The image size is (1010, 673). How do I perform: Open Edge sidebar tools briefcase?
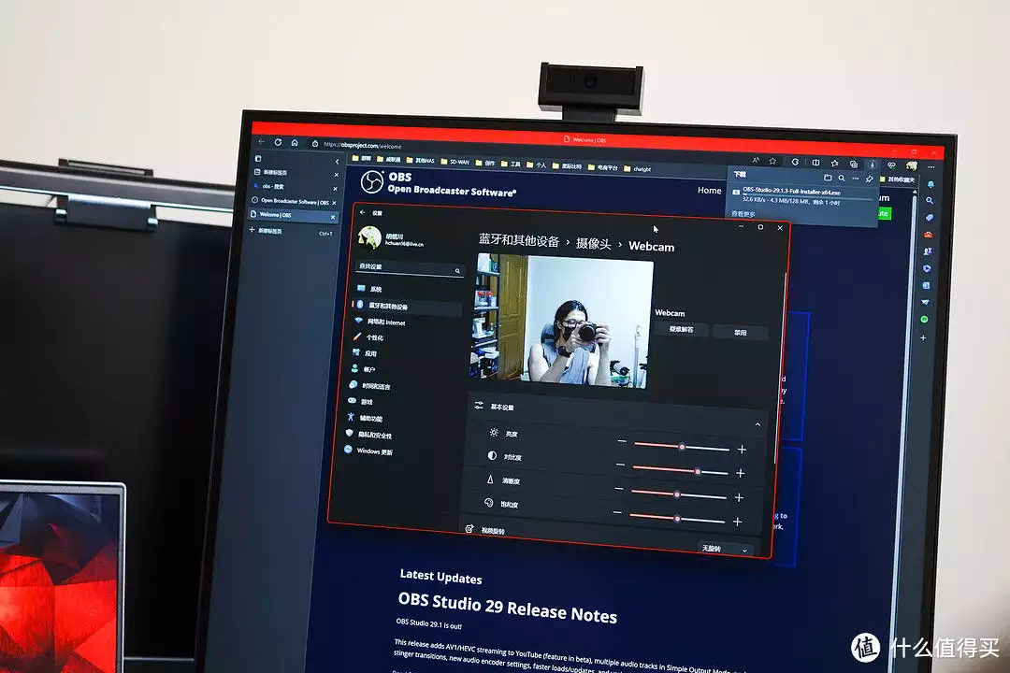pos(929,235)
